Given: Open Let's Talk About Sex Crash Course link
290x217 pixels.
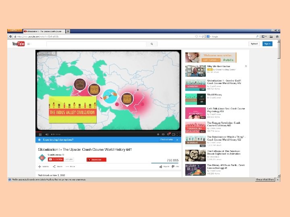Looking at the screenshot, I should tap(226, 110).
